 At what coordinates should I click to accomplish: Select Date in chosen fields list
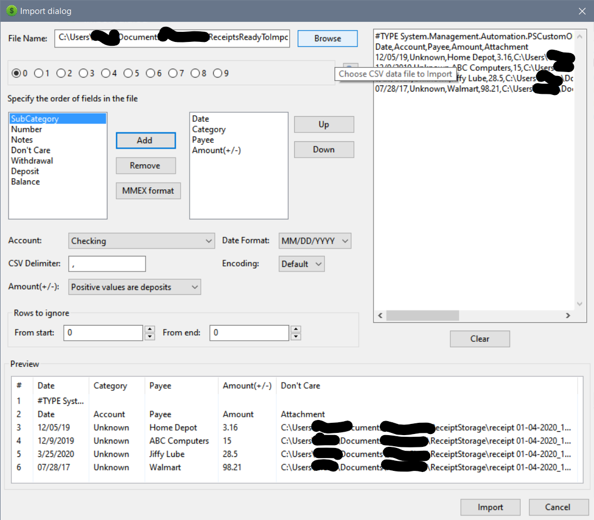point(239,119)
